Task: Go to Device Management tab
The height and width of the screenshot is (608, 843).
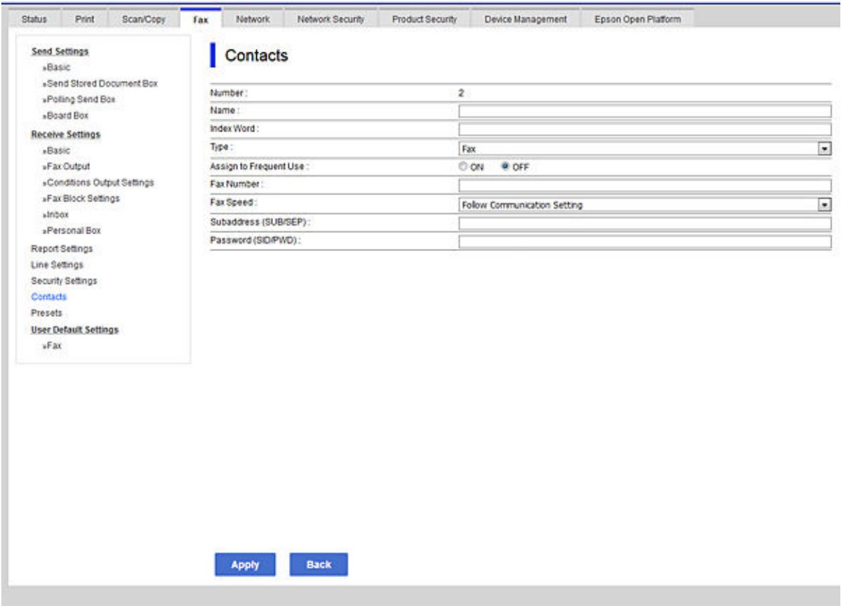Action: (x=525, y=20)
